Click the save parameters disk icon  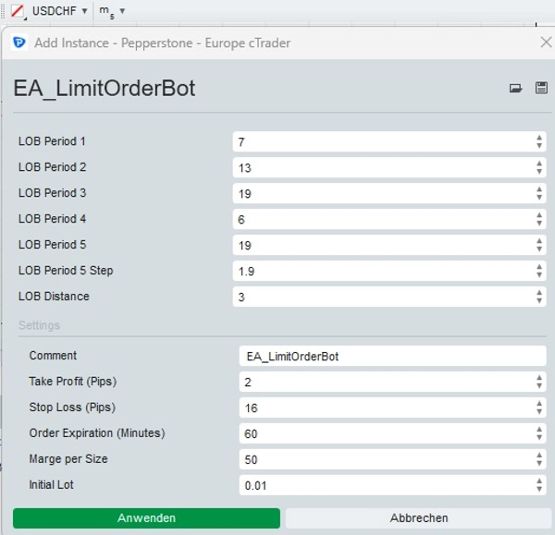coord(541,88)
